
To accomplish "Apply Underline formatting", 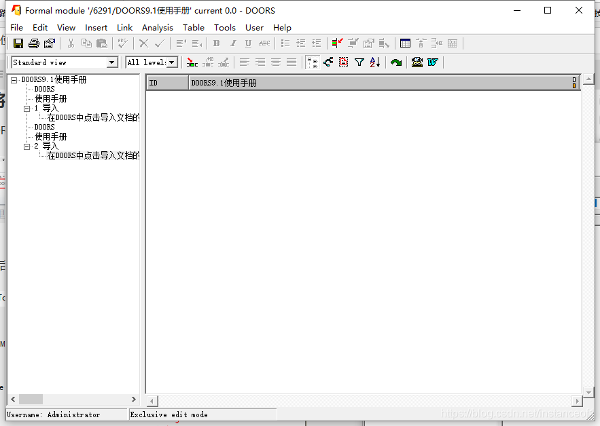I will 248,43.
